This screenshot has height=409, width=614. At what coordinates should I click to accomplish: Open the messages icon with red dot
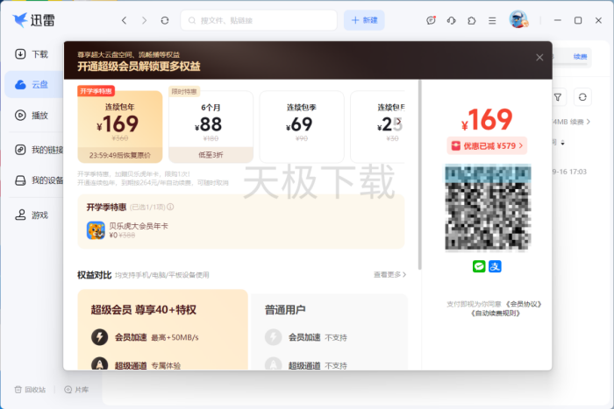[x=431, y=20]
